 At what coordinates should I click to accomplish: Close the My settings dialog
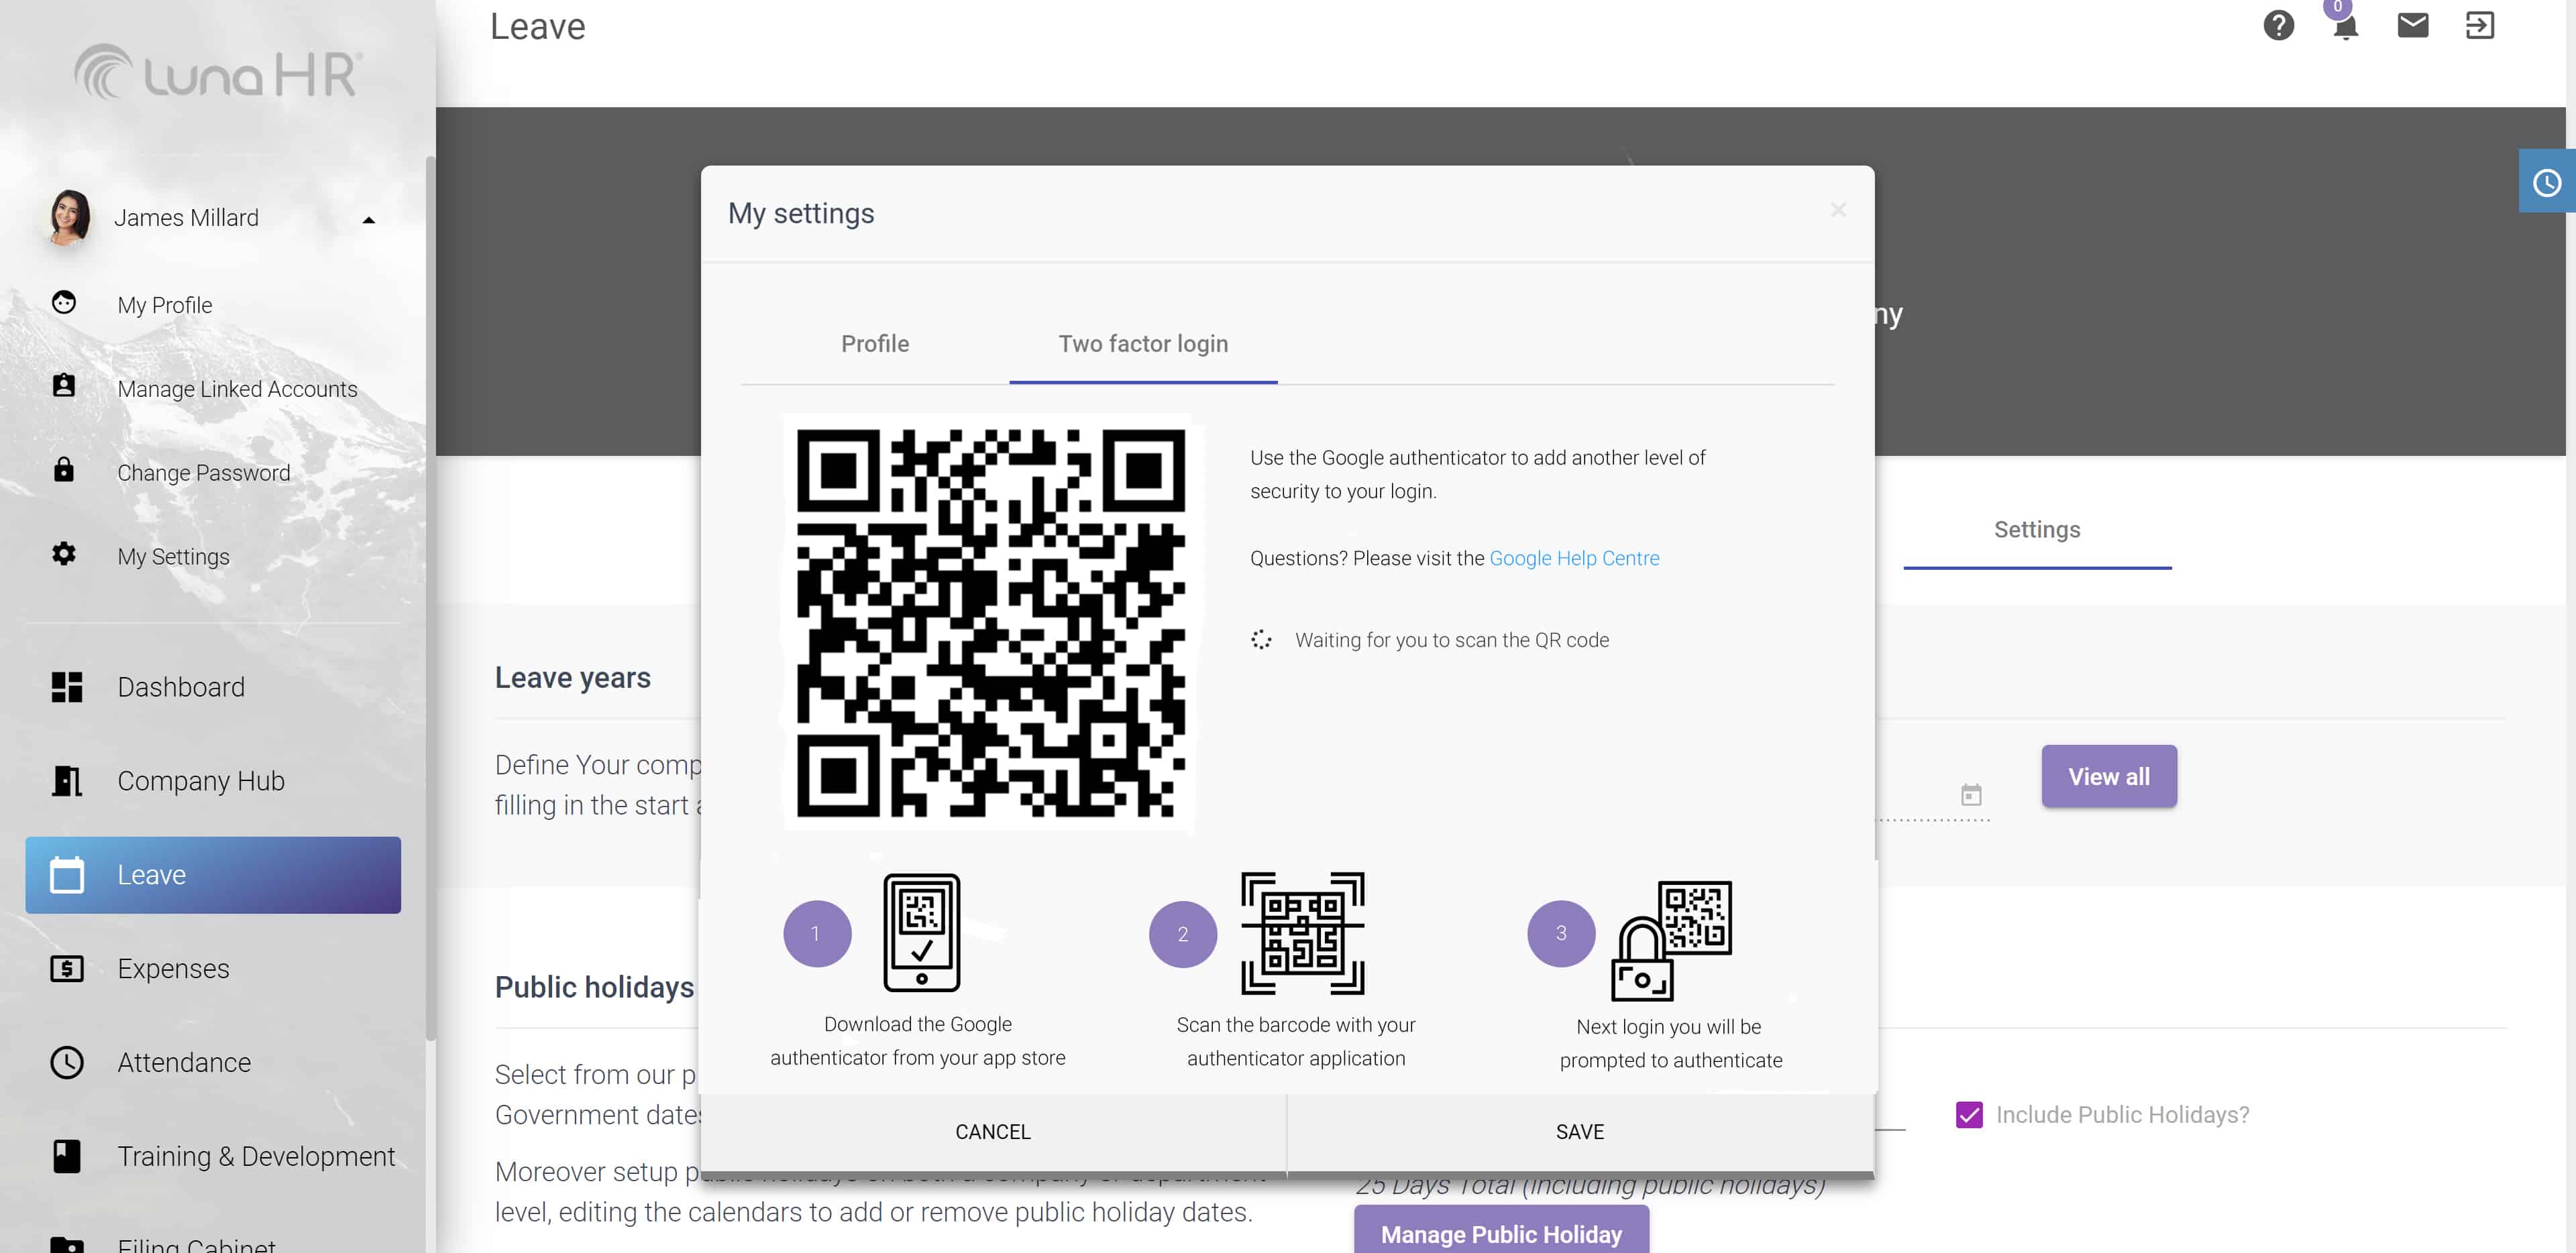pyautogui.click(x=1838, y=210)
